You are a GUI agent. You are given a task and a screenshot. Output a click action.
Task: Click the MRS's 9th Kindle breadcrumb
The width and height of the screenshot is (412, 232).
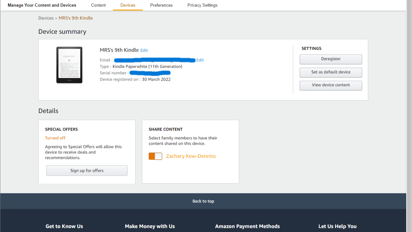point(76,18)
